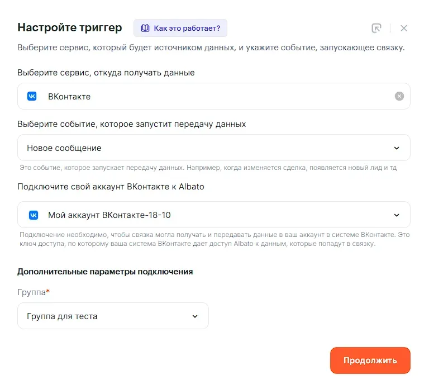The width and height of the screenshot is (429, 389).
Task: Click into the ВКонтакте service field
Action: (212, 96)
